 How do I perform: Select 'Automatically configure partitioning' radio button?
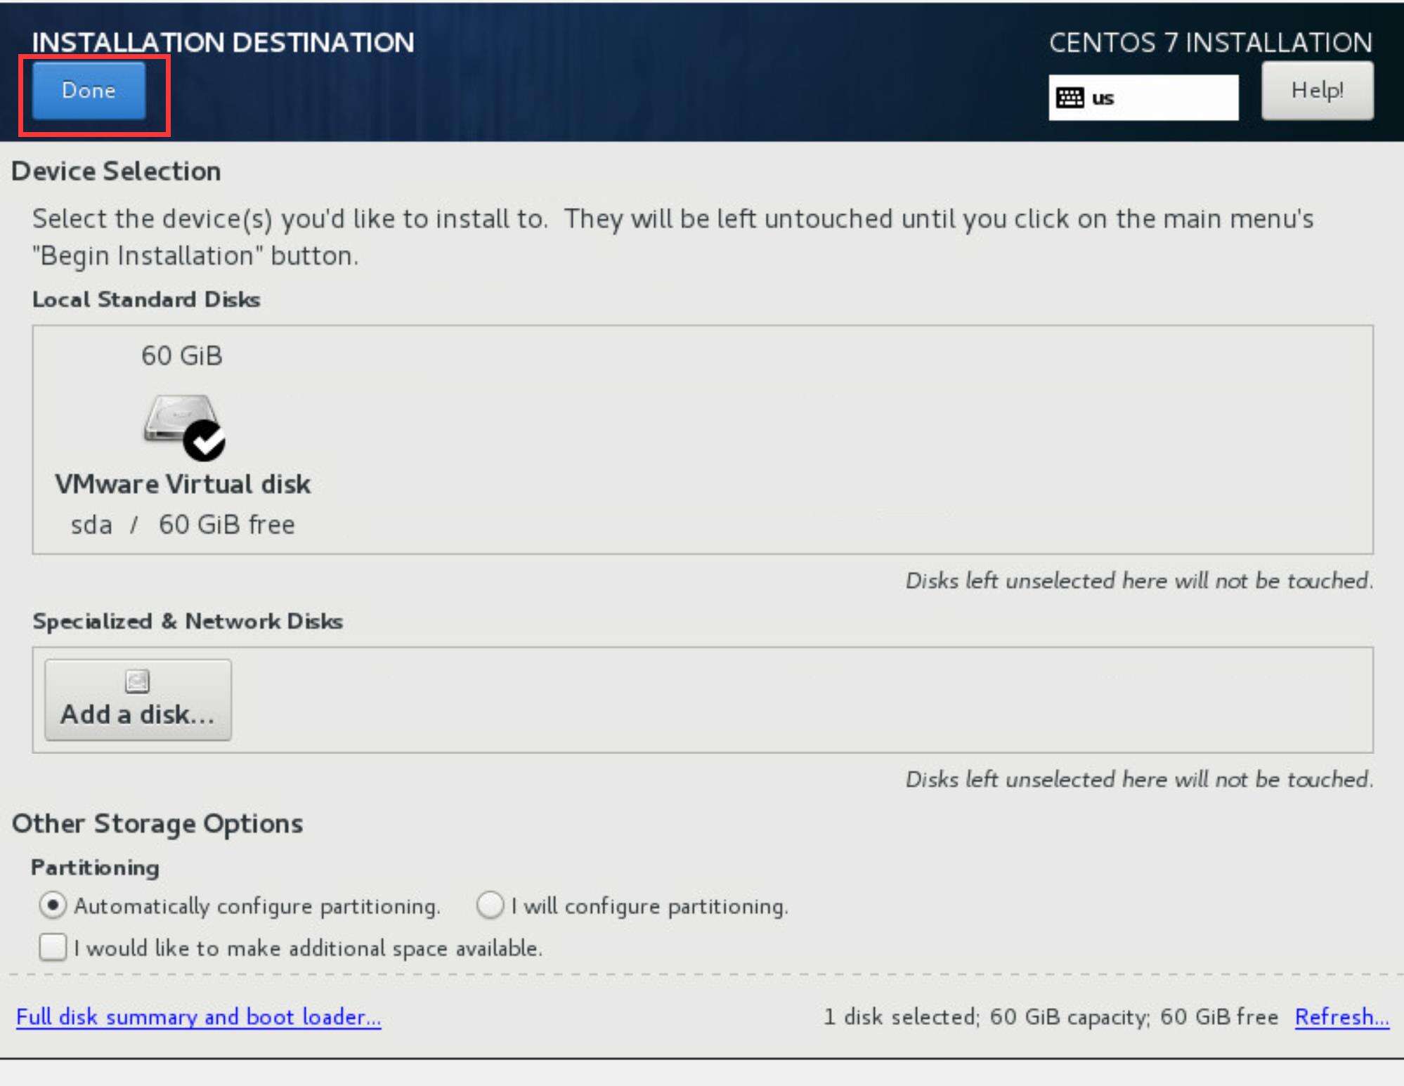click(x=53, y=905)
